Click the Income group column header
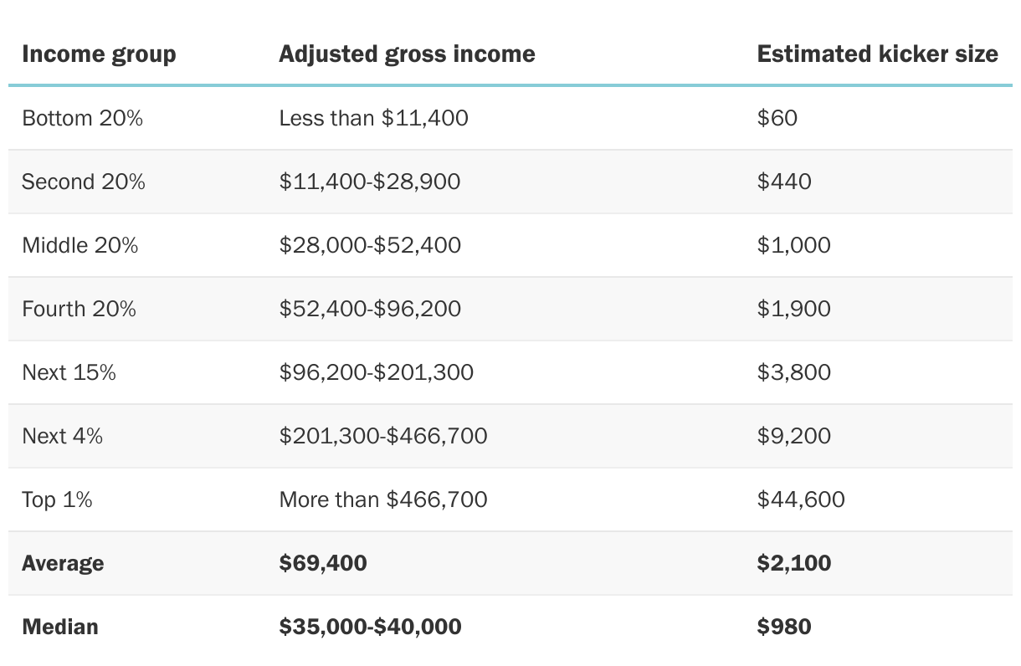Viewport: 1021px width, 666px height. (x=99, y=54)
